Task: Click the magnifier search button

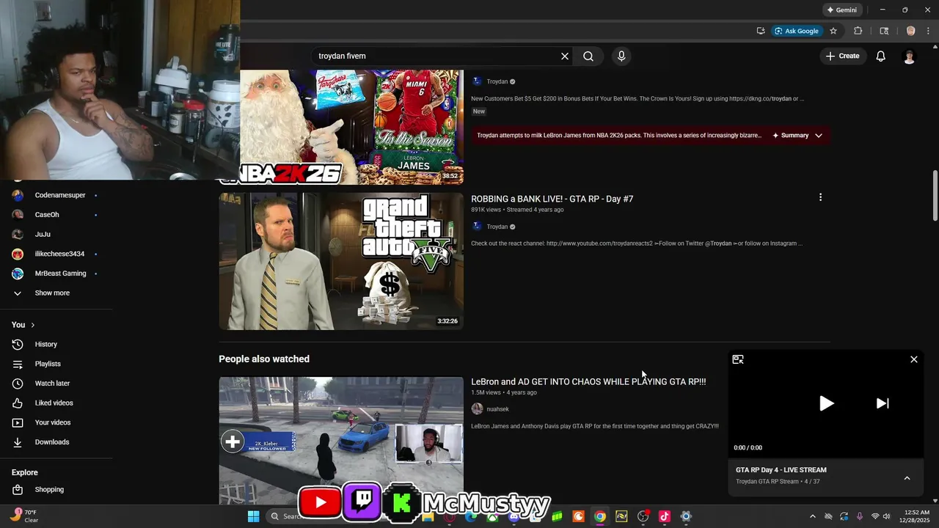Action: [x=588, y=56]
